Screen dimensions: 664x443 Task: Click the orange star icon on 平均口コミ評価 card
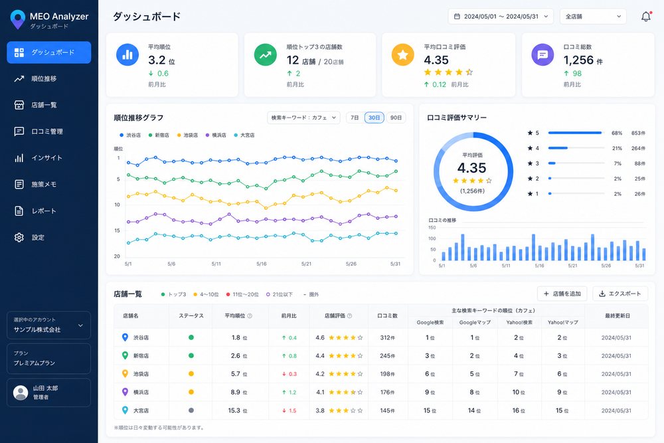pos(403,54)
